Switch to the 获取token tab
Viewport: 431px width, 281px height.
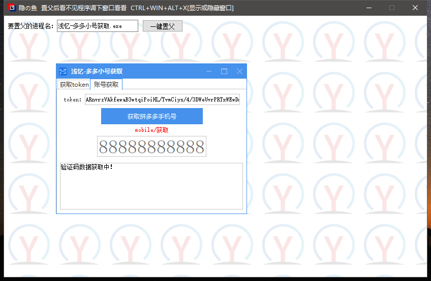pyautogui.click(x=74, y=85)
